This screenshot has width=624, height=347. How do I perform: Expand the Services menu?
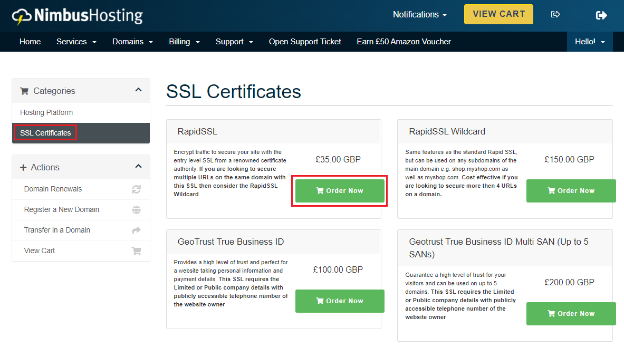tap(76, 42)
